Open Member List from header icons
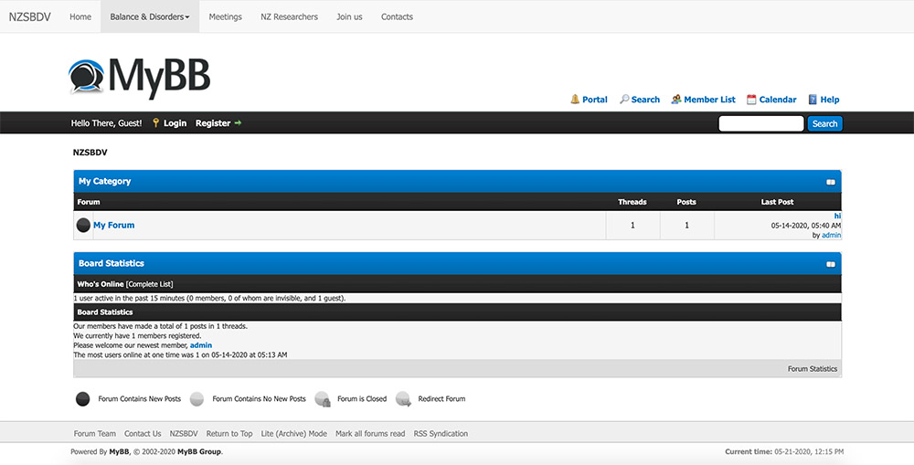The image size is (914, 465). pos(703,100)
